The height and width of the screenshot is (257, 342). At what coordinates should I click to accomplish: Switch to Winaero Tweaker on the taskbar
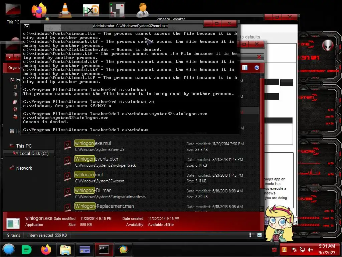[x=123, y=250]
